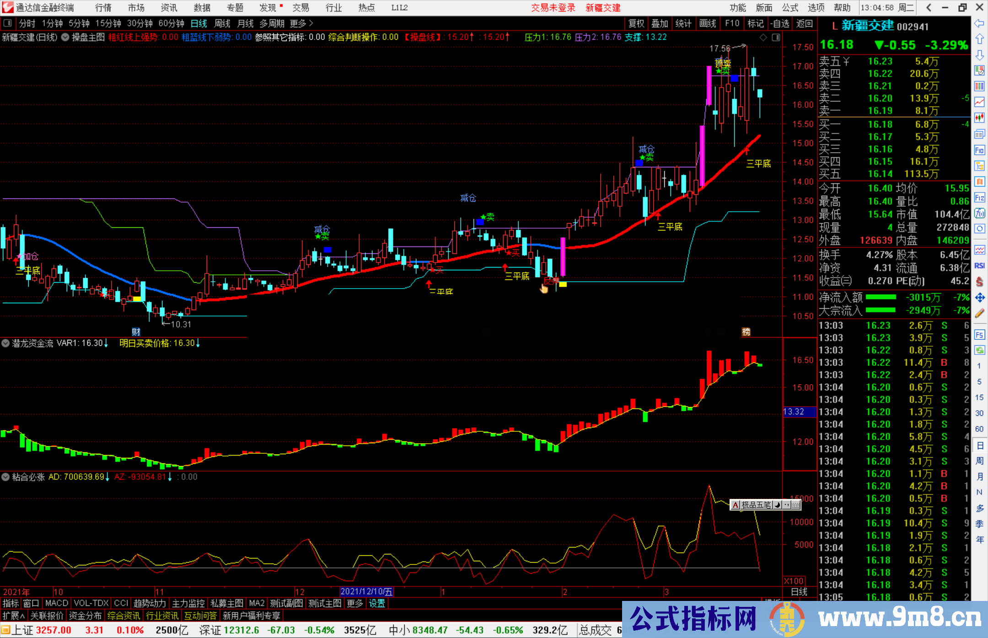Expand the 潜龙资金流 indicator dropdown
988x638 pixels.
(5, 343)
